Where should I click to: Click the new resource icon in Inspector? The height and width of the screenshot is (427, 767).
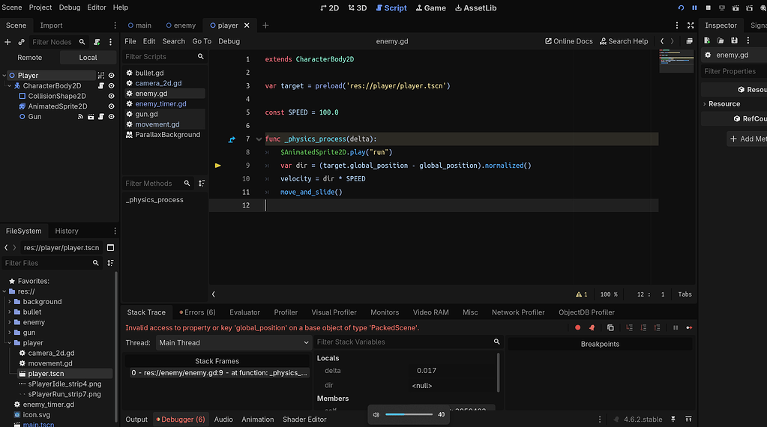pos(707,40)
